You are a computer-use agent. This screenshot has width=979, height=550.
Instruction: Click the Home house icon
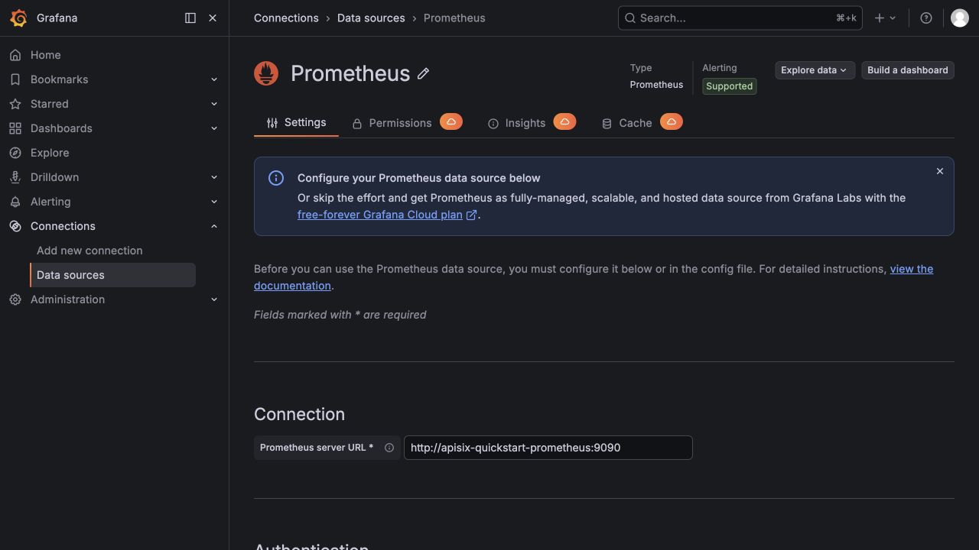[x=15, y=55]
